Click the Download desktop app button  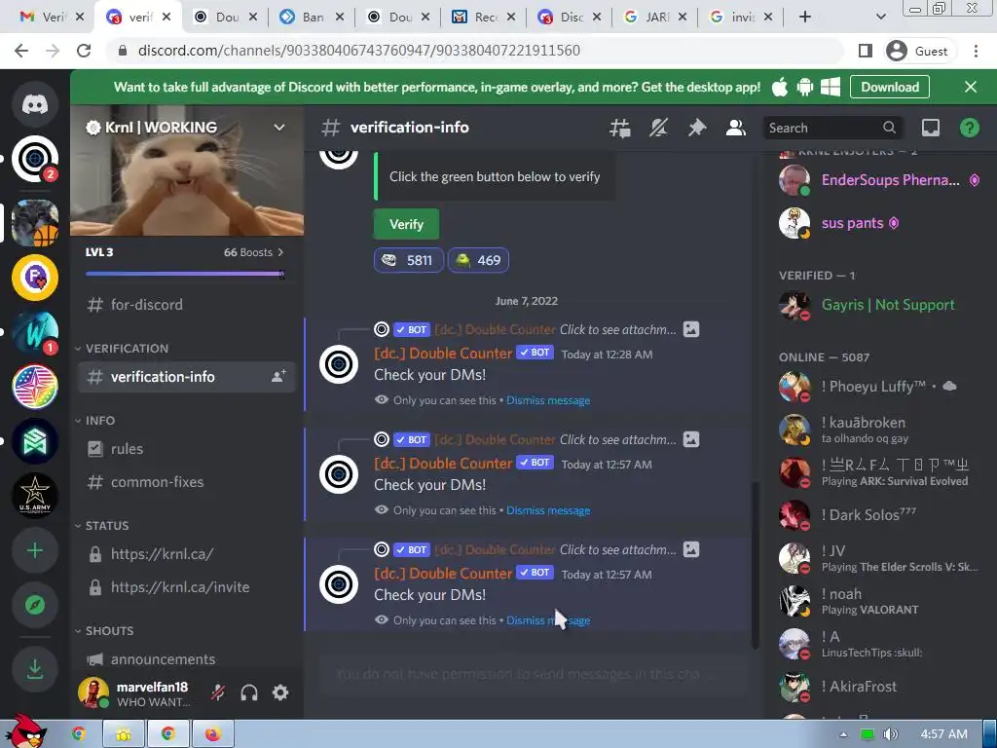[890, 87]
